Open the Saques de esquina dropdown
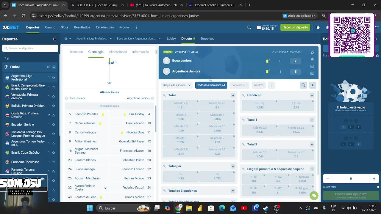 click(177, 85)
